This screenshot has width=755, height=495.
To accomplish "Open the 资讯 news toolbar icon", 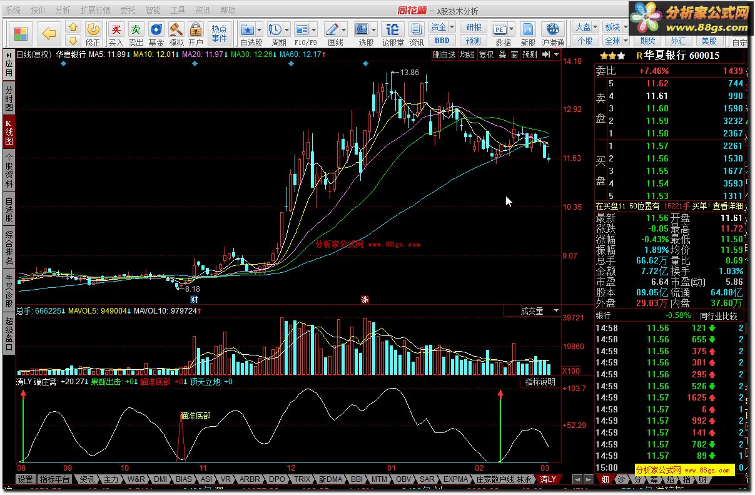I will click(417, 29).
